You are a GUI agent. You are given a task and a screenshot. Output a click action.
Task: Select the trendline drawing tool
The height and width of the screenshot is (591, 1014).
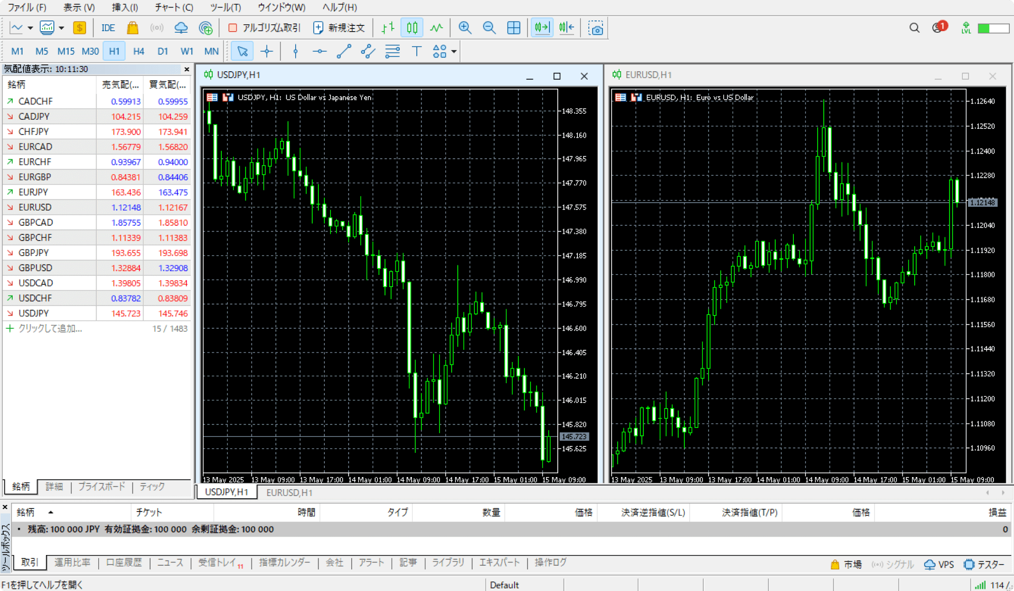point(344,51)
